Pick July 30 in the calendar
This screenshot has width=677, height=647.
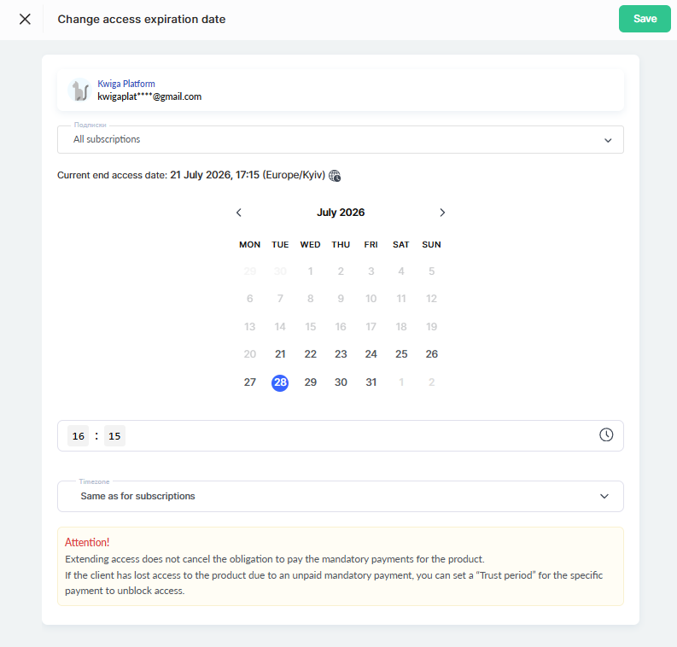[x=341, y=382]
